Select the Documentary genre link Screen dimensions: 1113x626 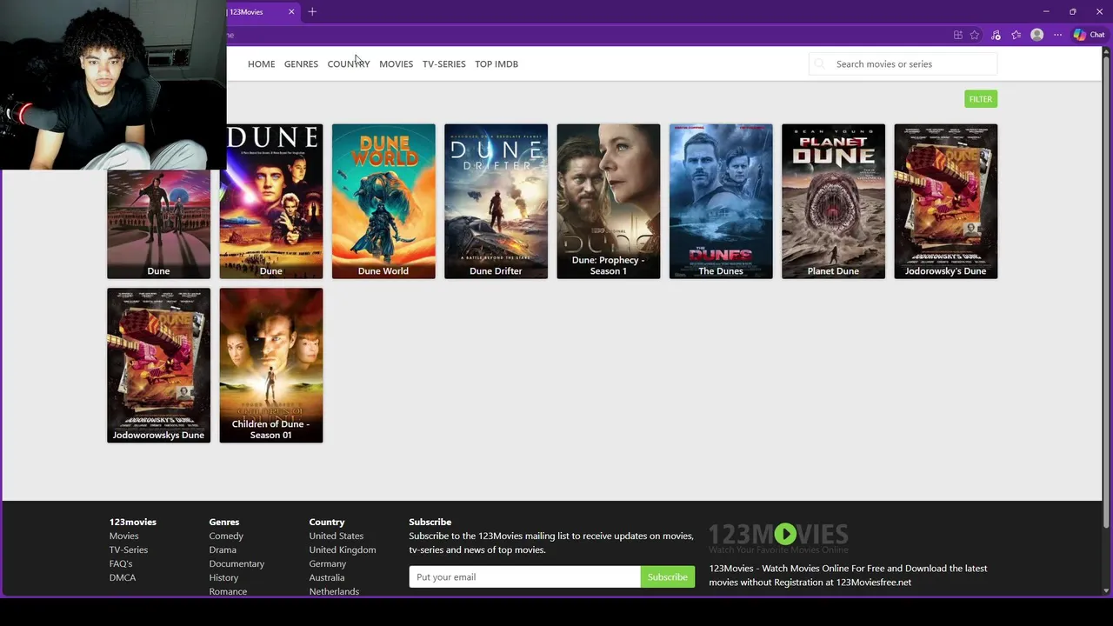click(237, 563)
